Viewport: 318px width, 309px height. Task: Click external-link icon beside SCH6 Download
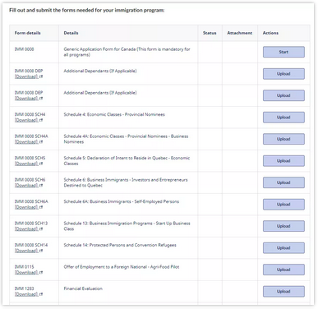[x=41, y=186]
